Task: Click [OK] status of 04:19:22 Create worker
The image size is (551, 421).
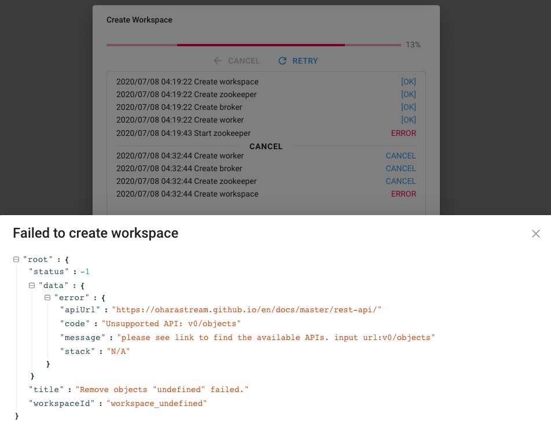Action: (x=409, y=120)
